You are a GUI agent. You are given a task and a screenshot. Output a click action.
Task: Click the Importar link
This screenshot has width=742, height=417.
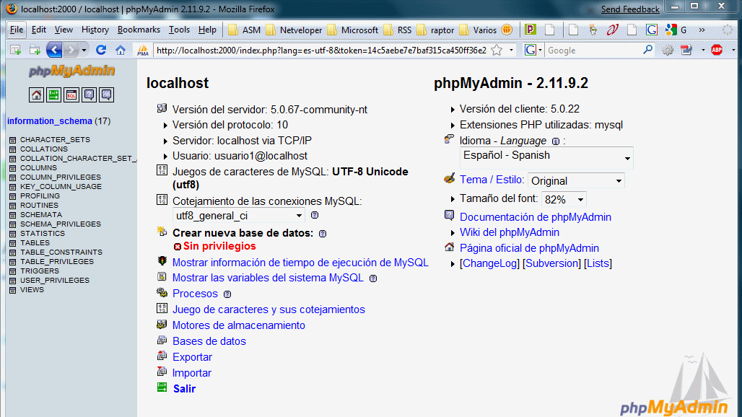[192, 373]
